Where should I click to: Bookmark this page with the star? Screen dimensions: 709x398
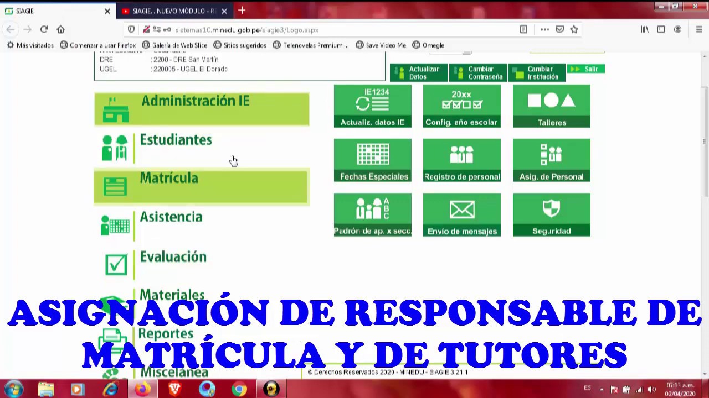(x=574, y=29)
